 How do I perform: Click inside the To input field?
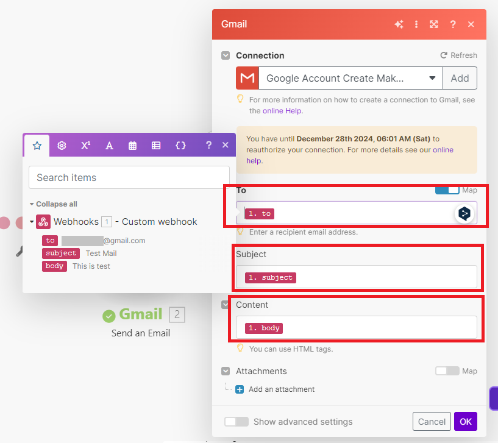tap(357, 213)
